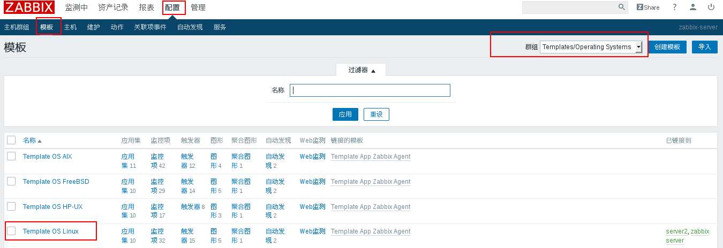
Task: Open Template App Zabbix Agent in AIX row
Action: pyautogui.click(x=371, y=157)
